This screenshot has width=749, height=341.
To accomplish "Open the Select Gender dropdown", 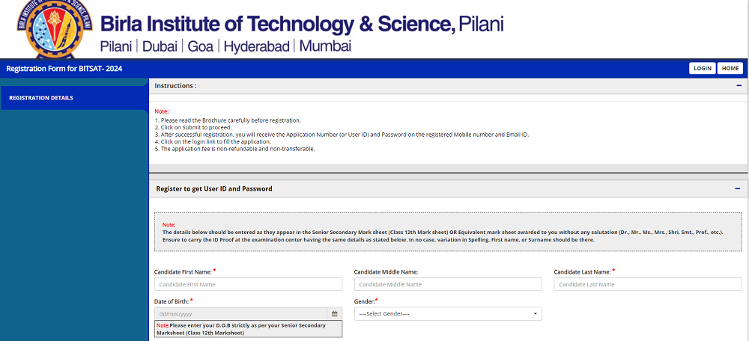I will (x=447, y=314).
